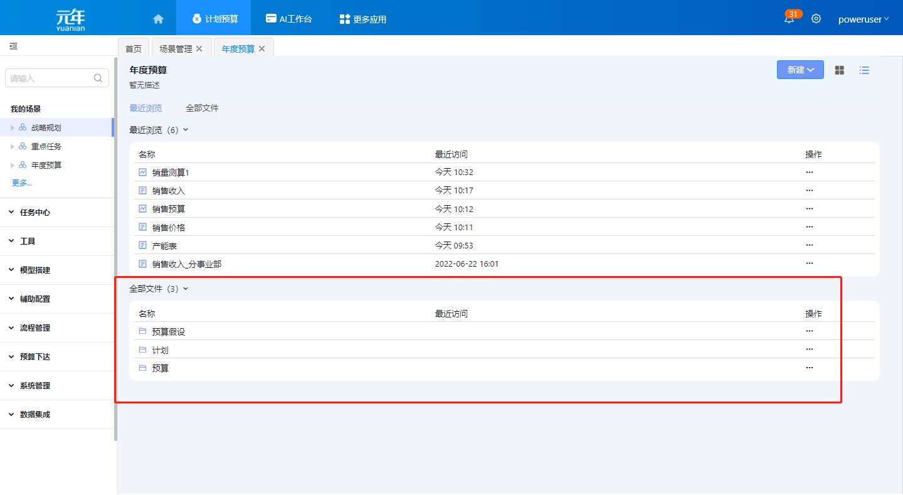
Task: Expand the 战略规划 tree node
Action: tap(12, 128)
